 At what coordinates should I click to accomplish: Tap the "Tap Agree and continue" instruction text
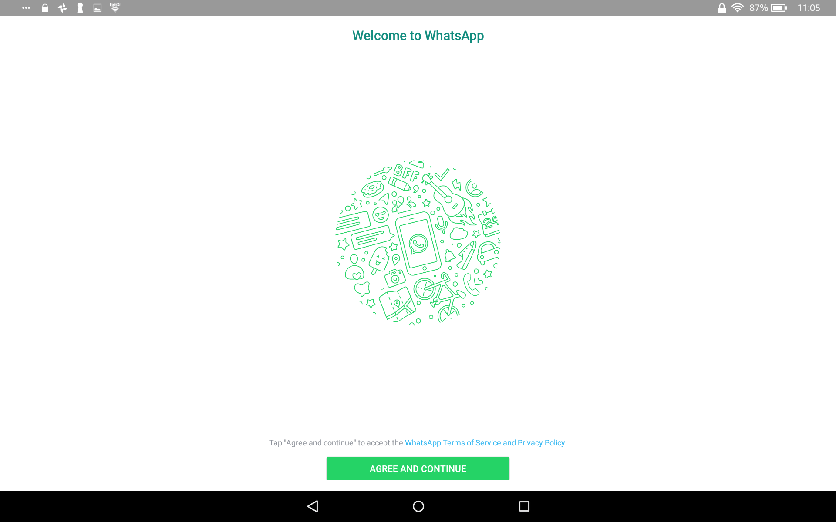[336, 443]
